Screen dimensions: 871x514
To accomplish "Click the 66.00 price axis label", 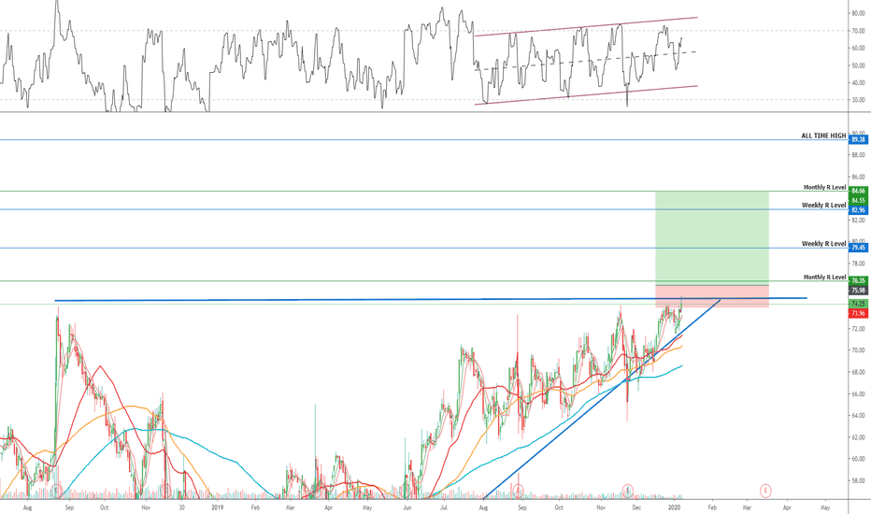I will tap(858, 394).
